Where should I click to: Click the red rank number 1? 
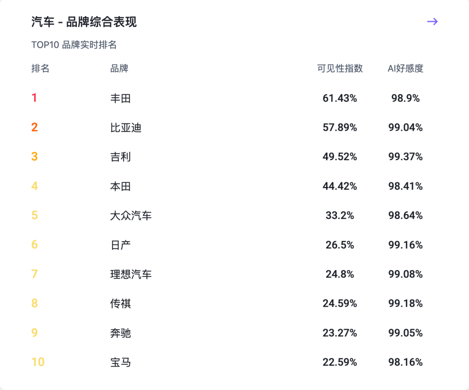pyautogui.click(x=34, y=98)
